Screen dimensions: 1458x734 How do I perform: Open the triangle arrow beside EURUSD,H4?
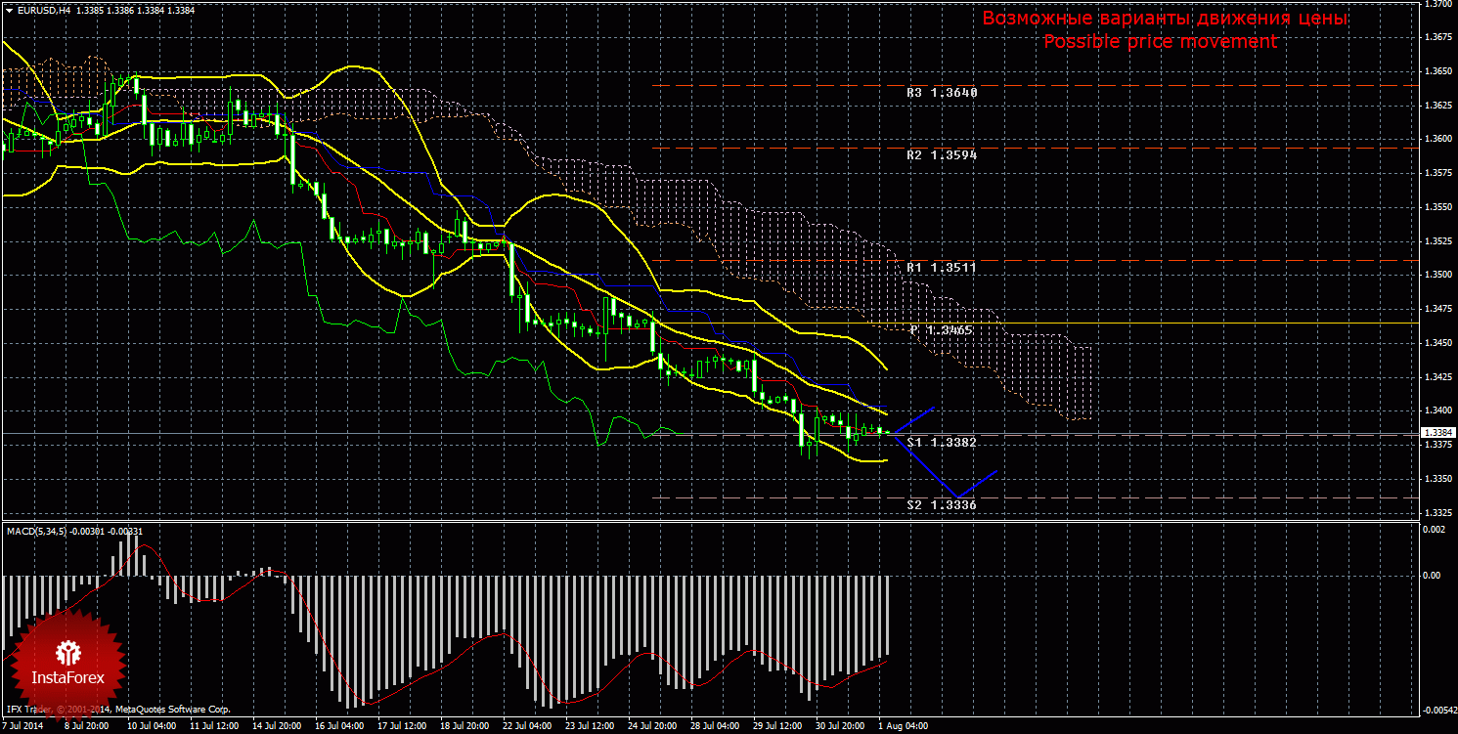[x=9, y=10]
